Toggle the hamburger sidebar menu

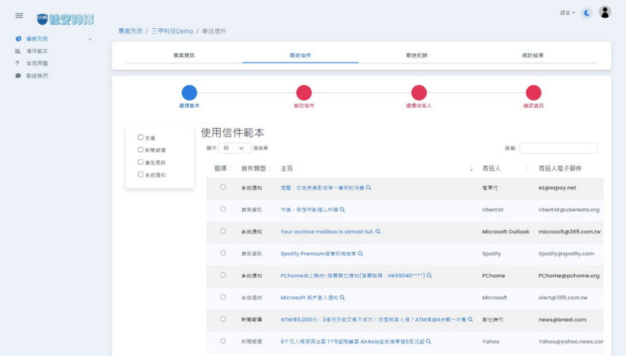[19, 15]
